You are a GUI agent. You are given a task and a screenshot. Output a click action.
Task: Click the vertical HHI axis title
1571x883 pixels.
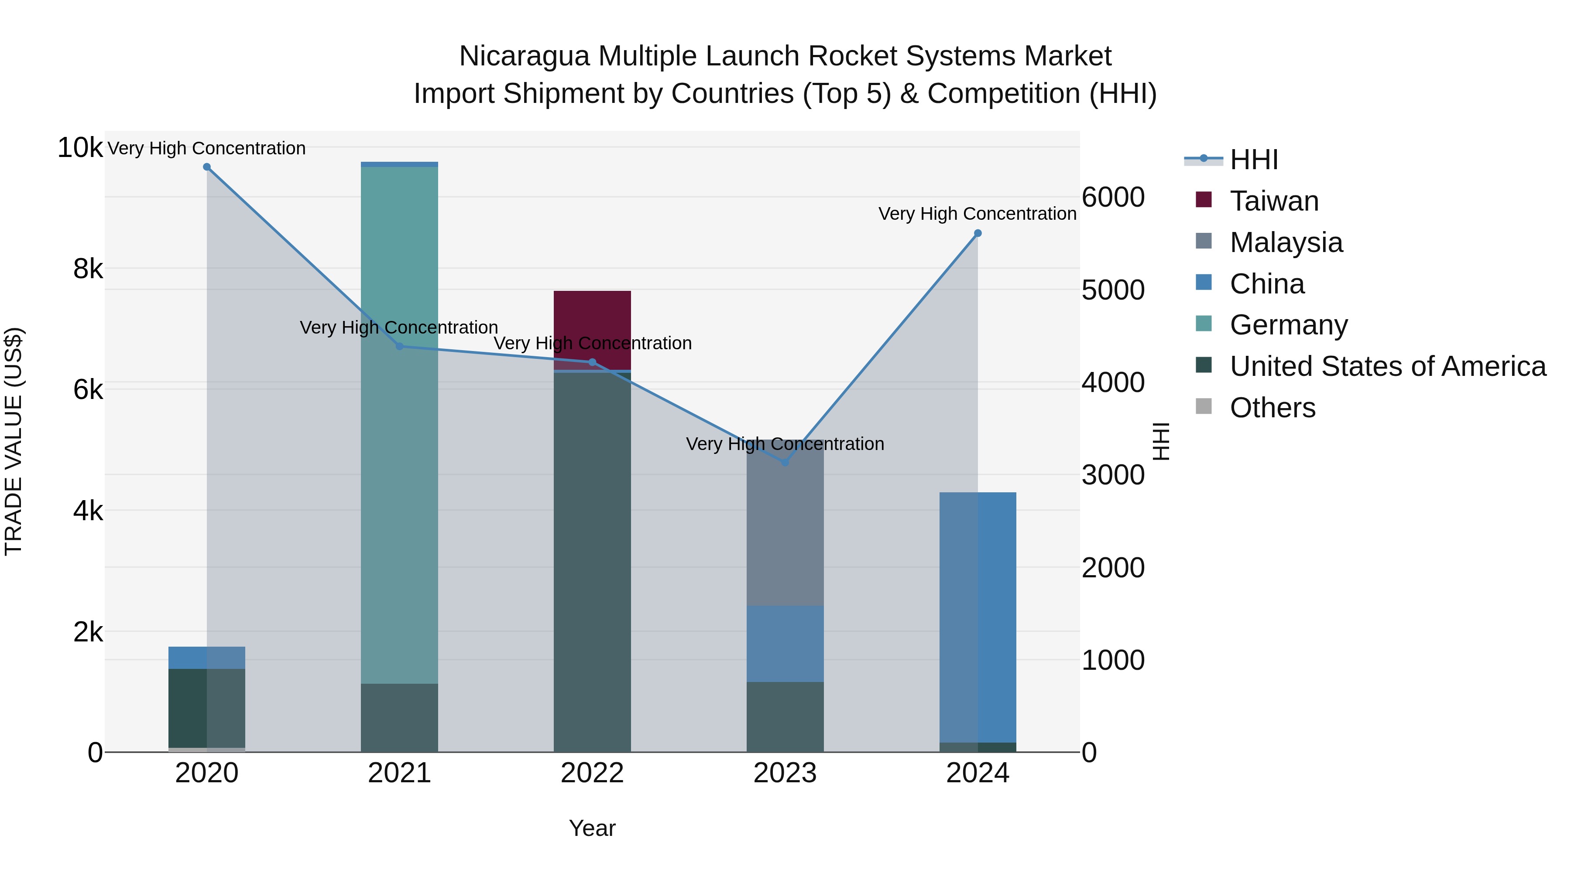[1161, 441]
